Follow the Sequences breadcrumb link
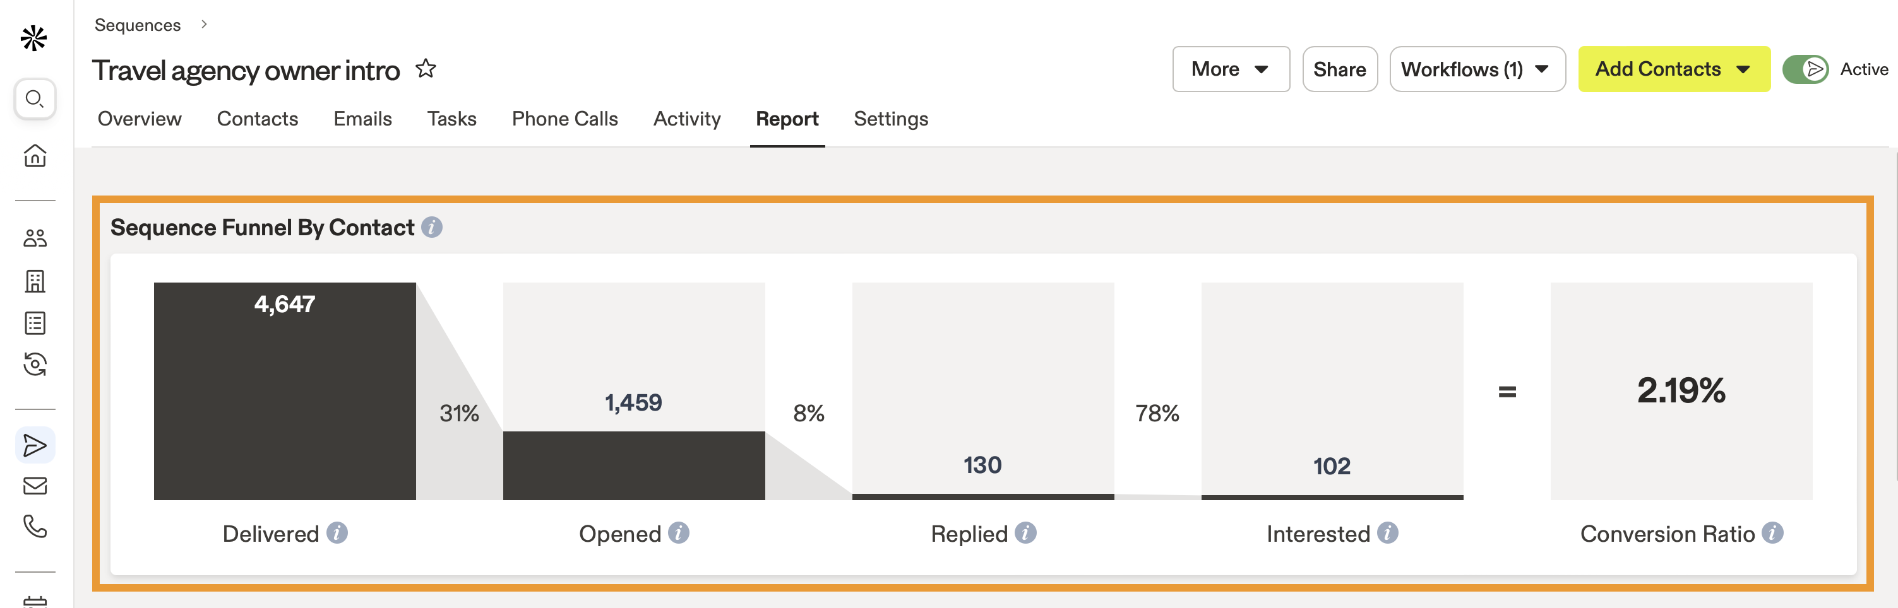The width and height of the screenshot is (1898, 608). 137,25
